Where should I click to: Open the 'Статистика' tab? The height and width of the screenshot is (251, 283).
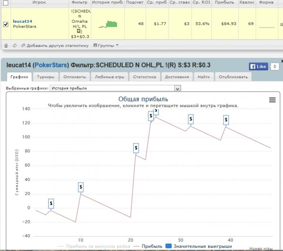[144, 76]
